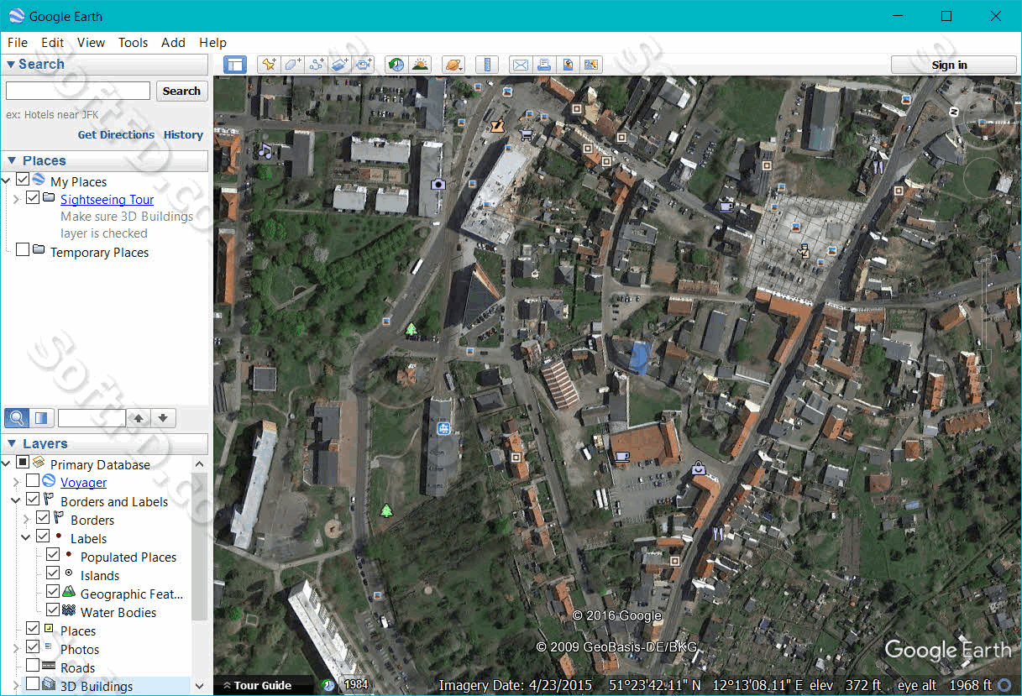
Task: Hide the sidebar using the toolbar icon
Action: (235, 65)
